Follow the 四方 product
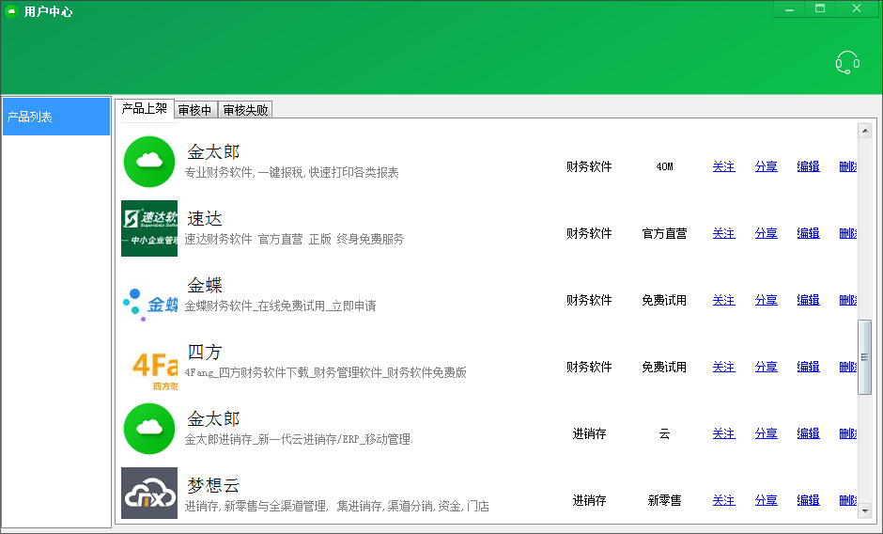The image size is (883, 534). pos(723,367)
